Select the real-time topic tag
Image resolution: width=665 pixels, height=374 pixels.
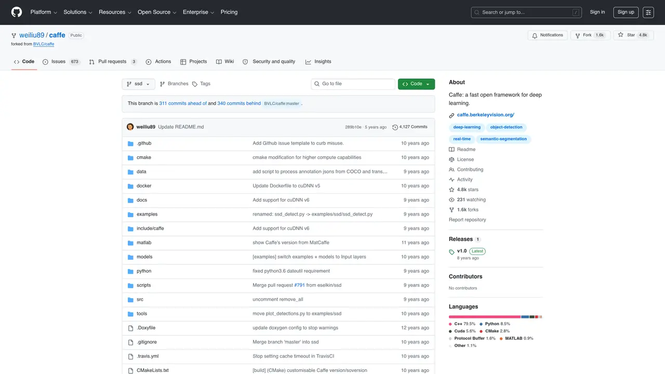click(x=462, y=139)
